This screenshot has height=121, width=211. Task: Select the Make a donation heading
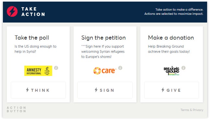pos(171,38)
